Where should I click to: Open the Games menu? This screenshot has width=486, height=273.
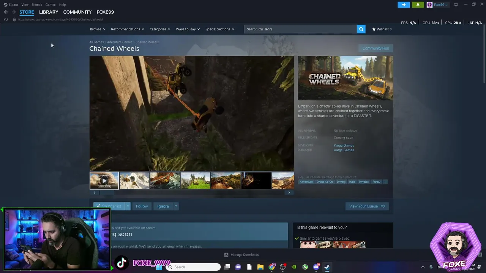click(x=50, y=5)
